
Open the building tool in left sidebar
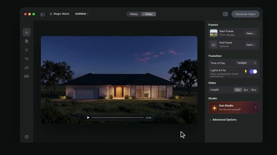[27, 41]
